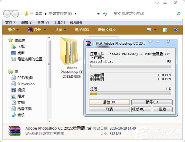The width and height of the screenshot is (185, 142).
Task: Open the address bar history dropdown arrow
Action: pyautogui.click(x=98, y=14)
